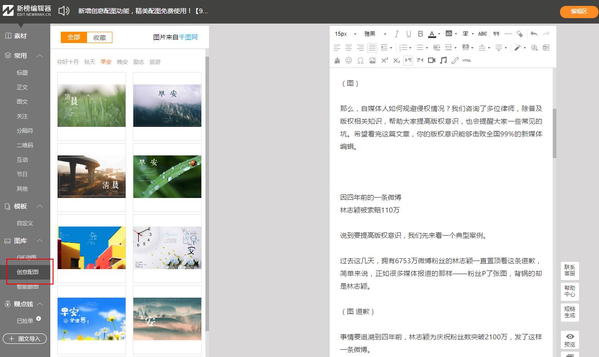The height and width of the screenshot is (357, 599).
Task: Click the orange 编辑区 button
Action: point(579,12)
